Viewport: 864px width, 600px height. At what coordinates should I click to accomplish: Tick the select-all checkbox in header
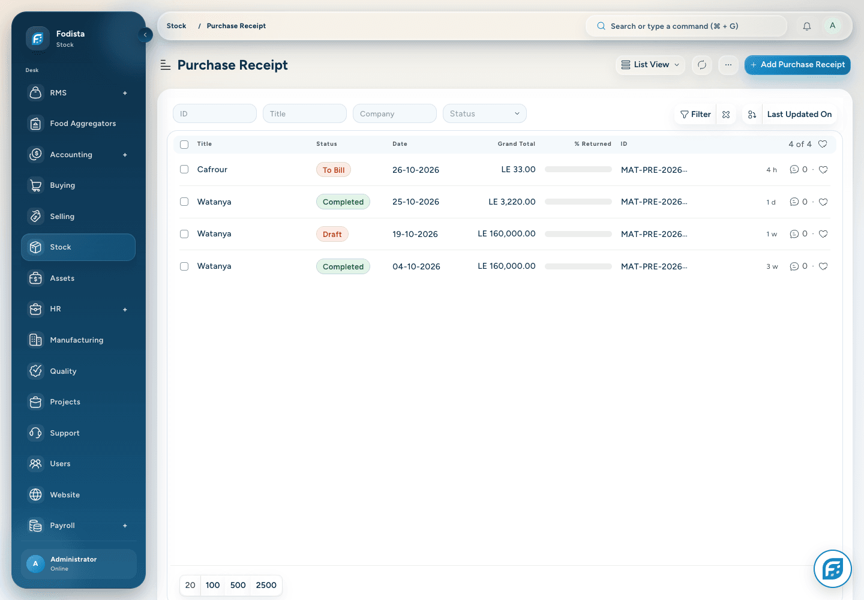point(184,144)
